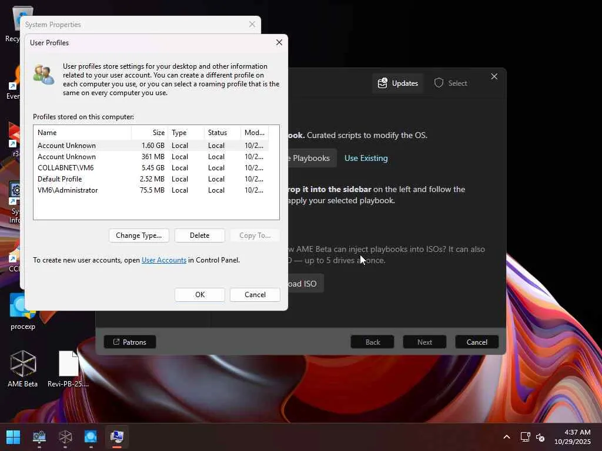Switch to Use Existing tab
Screen dimensions: 602x451
click(x=366, y=158)
